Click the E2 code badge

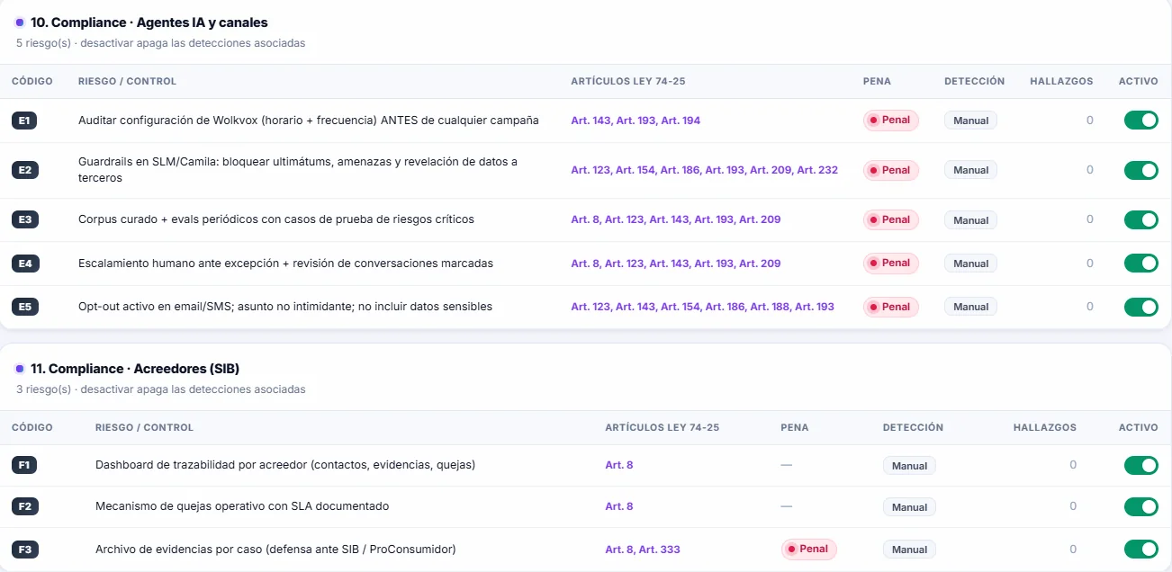click(x=24, y=170)
